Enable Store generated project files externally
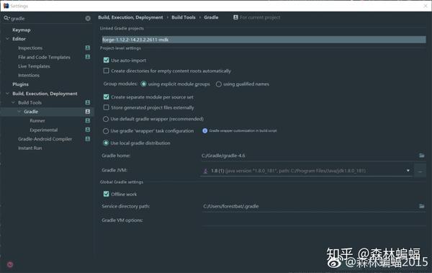The height and width of the screenshot is (273, 432). click(x=106, y=107)
